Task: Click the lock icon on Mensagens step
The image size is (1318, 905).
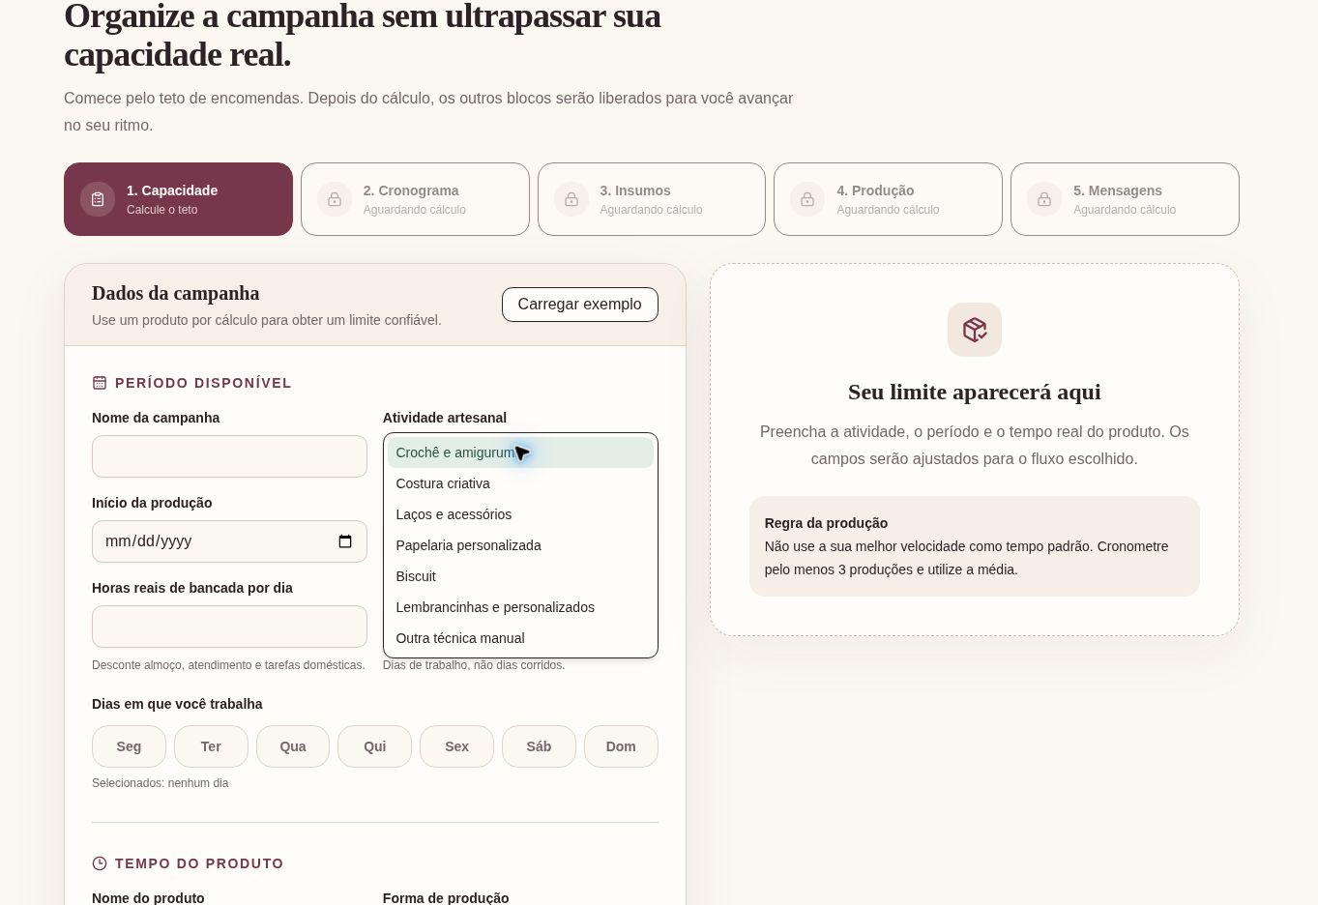Action: (1044, 199)
